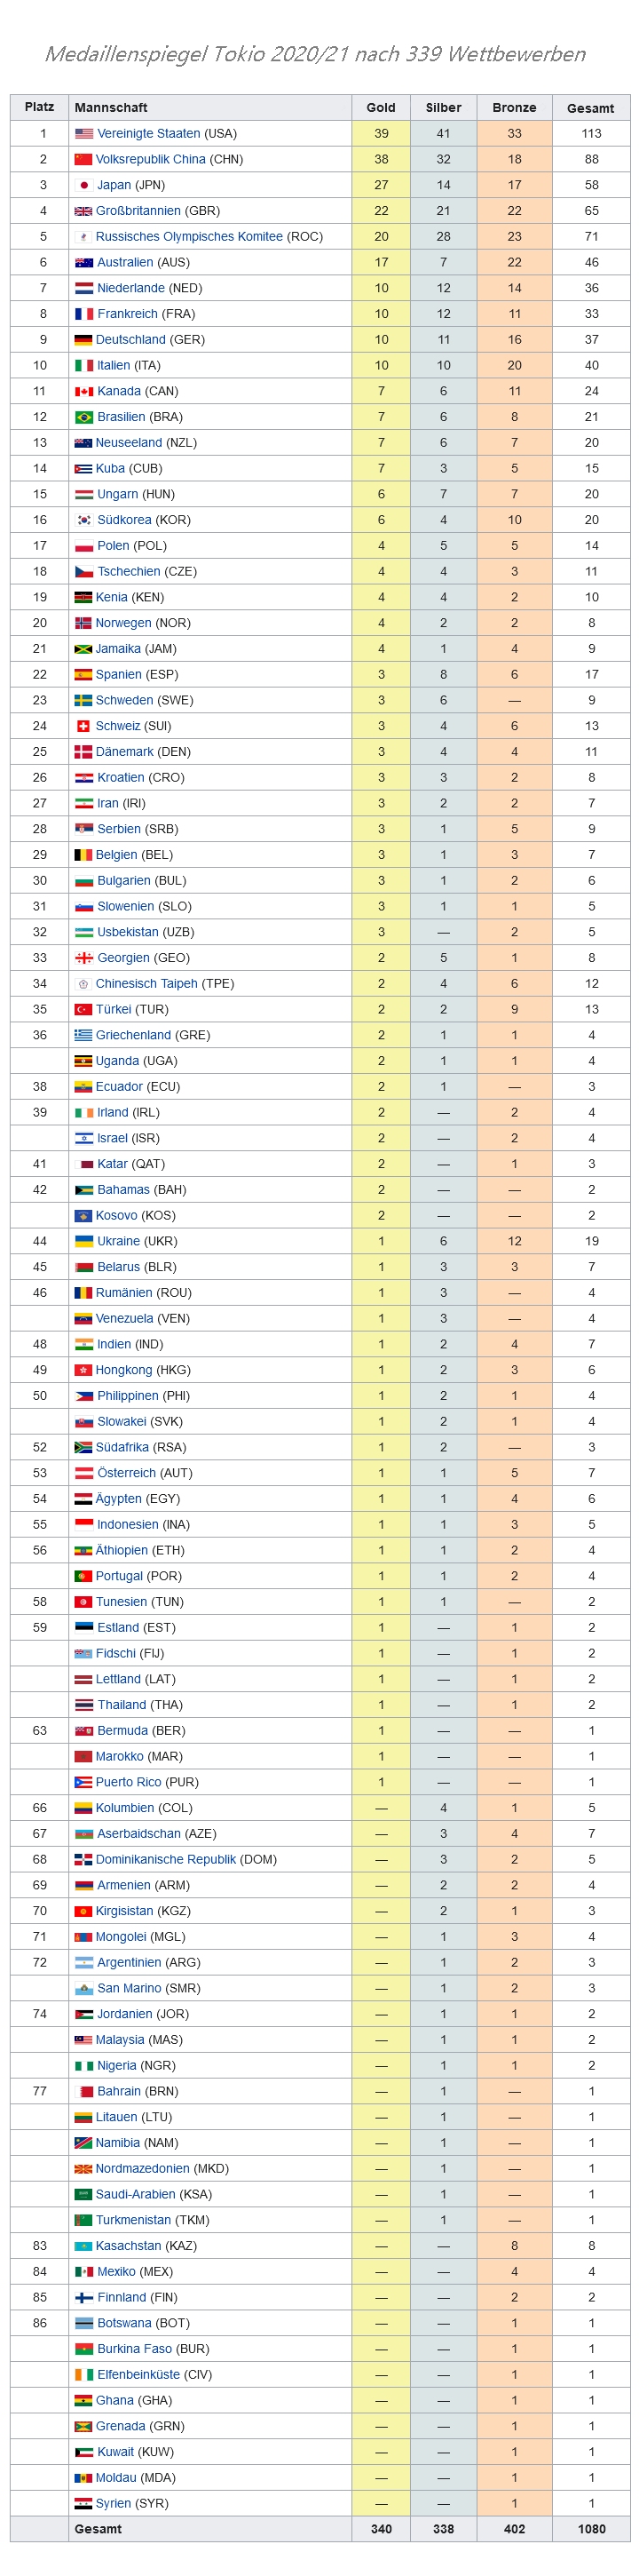Open the Volksrepublik China link

[150, 159]
